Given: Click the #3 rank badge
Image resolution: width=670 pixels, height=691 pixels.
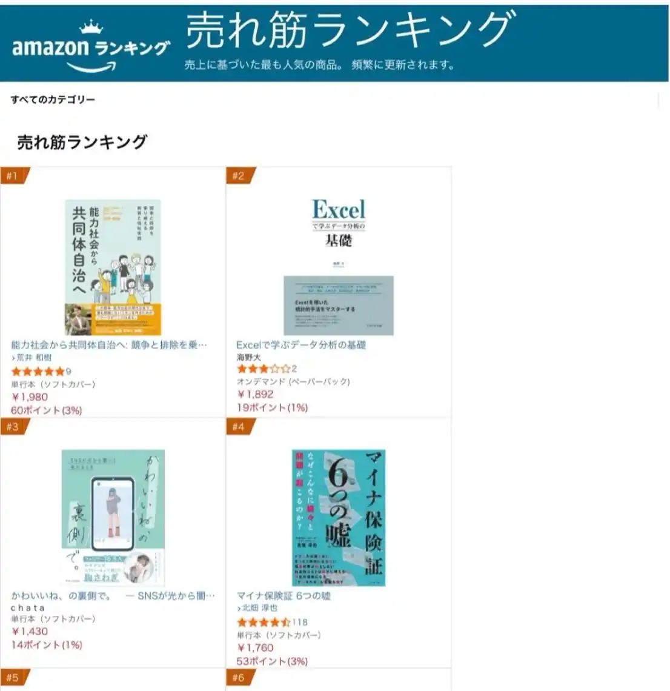Looking at the screenshot, I should click(x=12, y=427).
